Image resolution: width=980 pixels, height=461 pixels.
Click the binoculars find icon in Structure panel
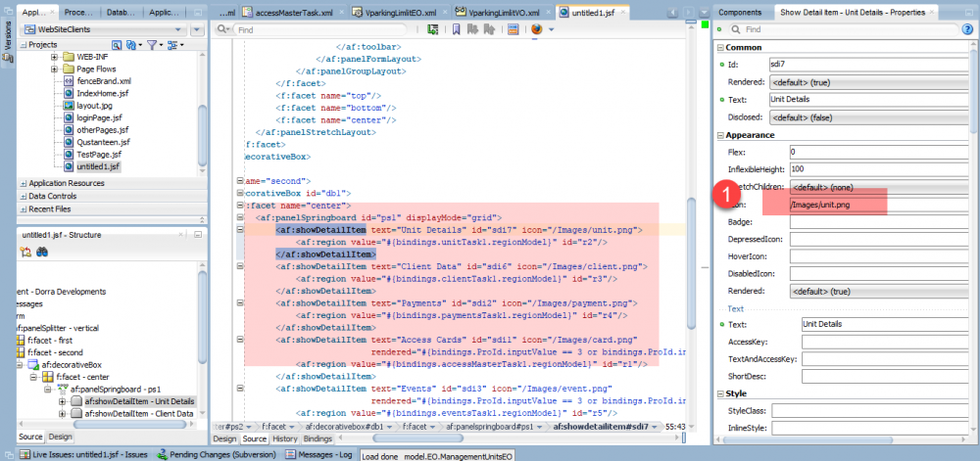pos(42,253)
